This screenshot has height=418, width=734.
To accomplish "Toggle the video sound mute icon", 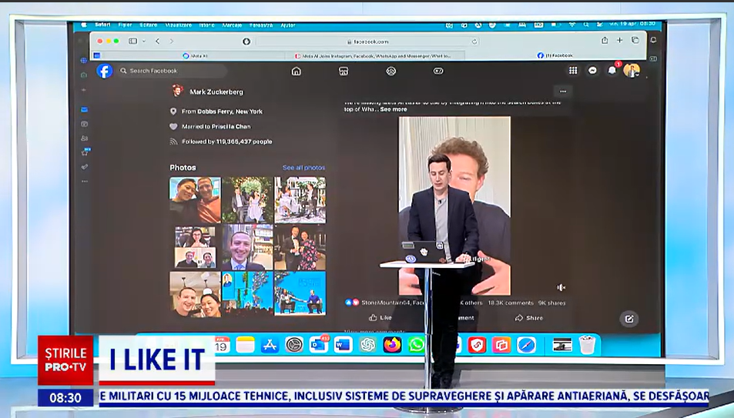I will [561, 287].
